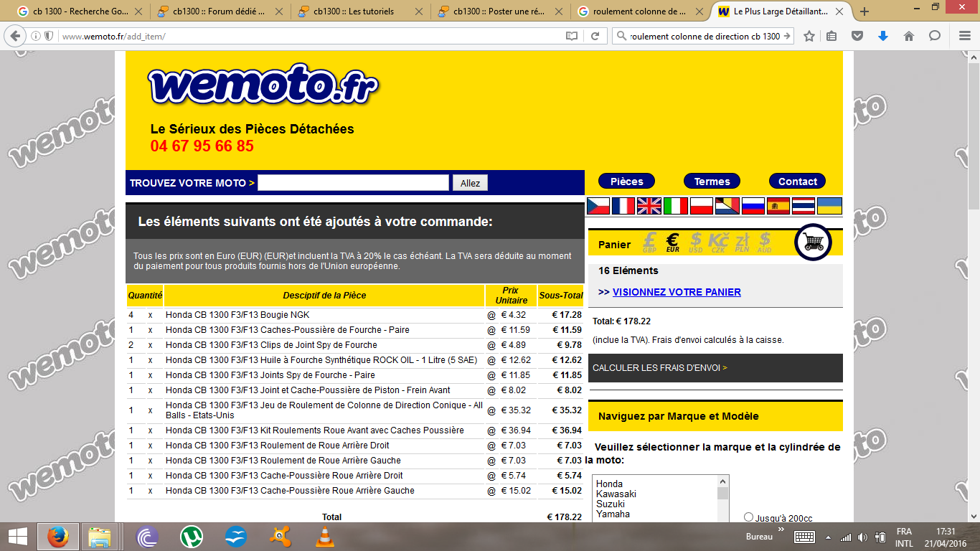Image resolution: width=980 pixels, height=551 pixels.
Task: Open the chat bubble toolbar icon
Action: [x=935, y=36]
